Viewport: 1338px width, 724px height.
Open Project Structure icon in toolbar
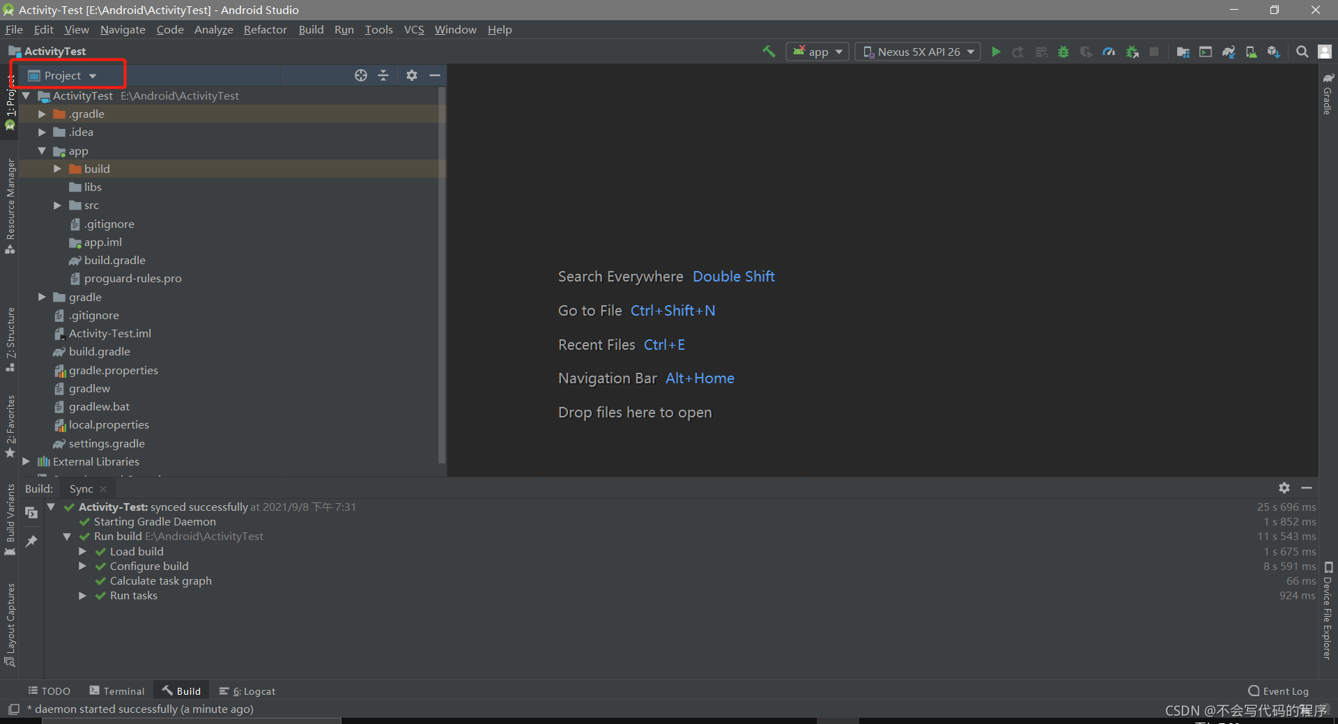pyautogui.click(x=1183, y=52)
